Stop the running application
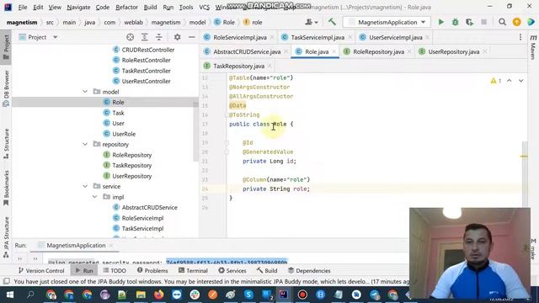The height and width of the screenshot is (303, 539). (x=483, y=23)
